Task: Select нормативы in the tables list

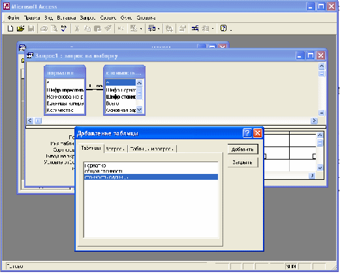Action: 151,166
